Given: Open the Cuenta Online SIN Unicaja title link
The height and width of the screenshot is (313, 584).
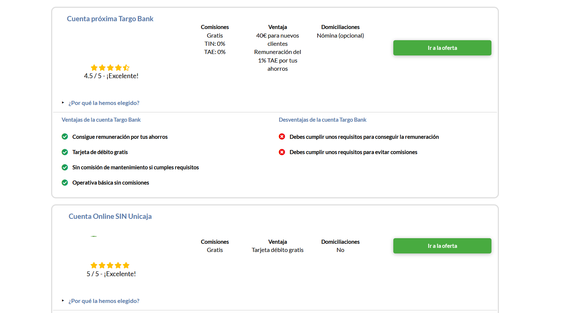Looking at the screenshot, I should point(110,217).
